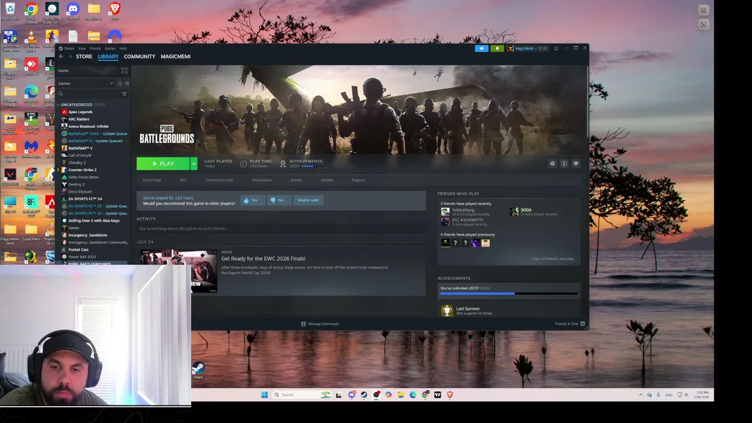Screen dimensions: 752x423
Task: Open AnyDesk desktop shortcut
Action: [x=31, y=66]
